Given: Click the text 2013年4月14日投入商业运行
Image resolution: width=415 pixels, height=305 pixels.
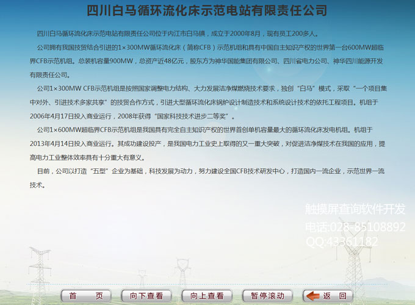Looking at the screenshot, I should [x=71, y=143].
